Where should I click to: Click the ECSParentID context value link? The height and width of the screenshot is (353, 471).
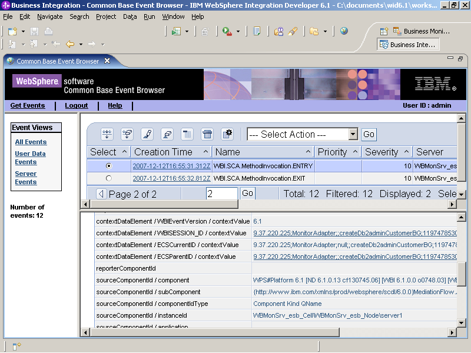pyautogui.click(x=355, y=257)
